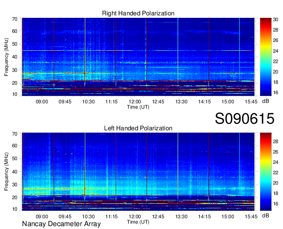The width and height of the screenshot is (283, 229).
Task: Click the 30 tick on Right Handed color bar
Action: point(276,19)
